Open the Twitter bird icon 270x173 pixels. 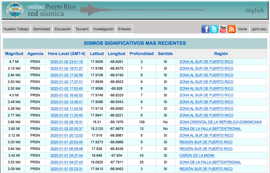pos(214,29)
